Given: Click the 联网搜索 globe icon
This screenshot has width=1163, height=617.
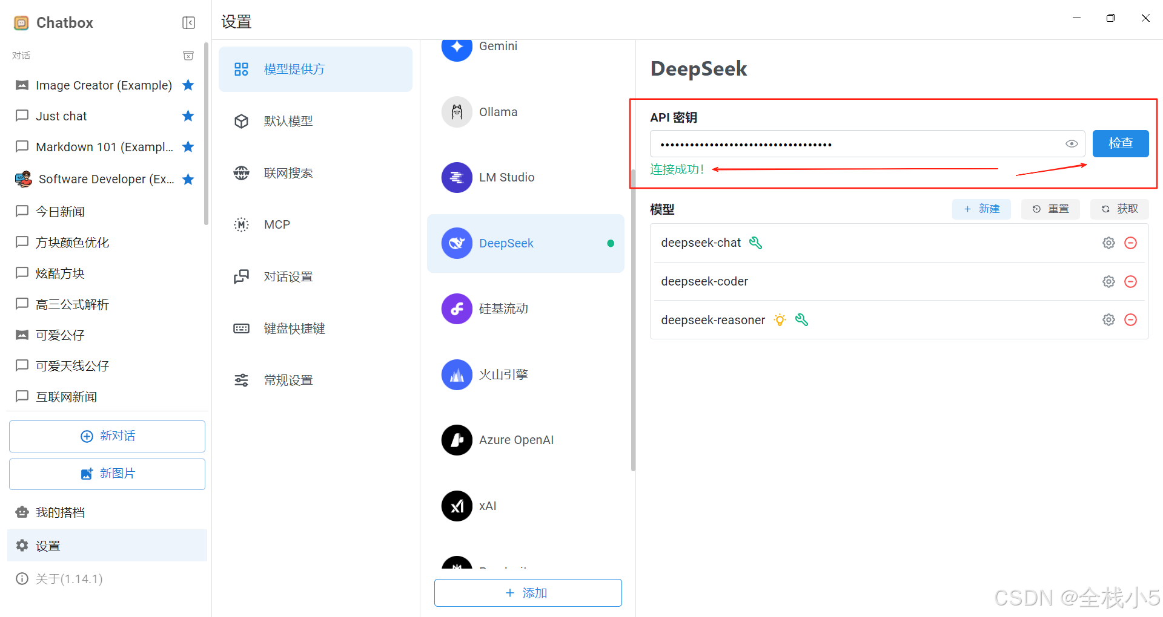Looking at the screenshot, I should click(x=241, y=173).
